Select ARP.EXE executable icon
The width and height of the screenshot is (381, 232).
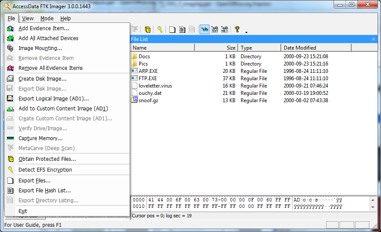[x=134, y=71]
